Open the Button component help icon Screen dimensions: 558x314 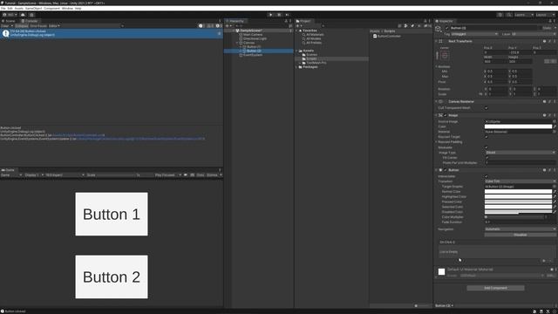coord(544,170)
